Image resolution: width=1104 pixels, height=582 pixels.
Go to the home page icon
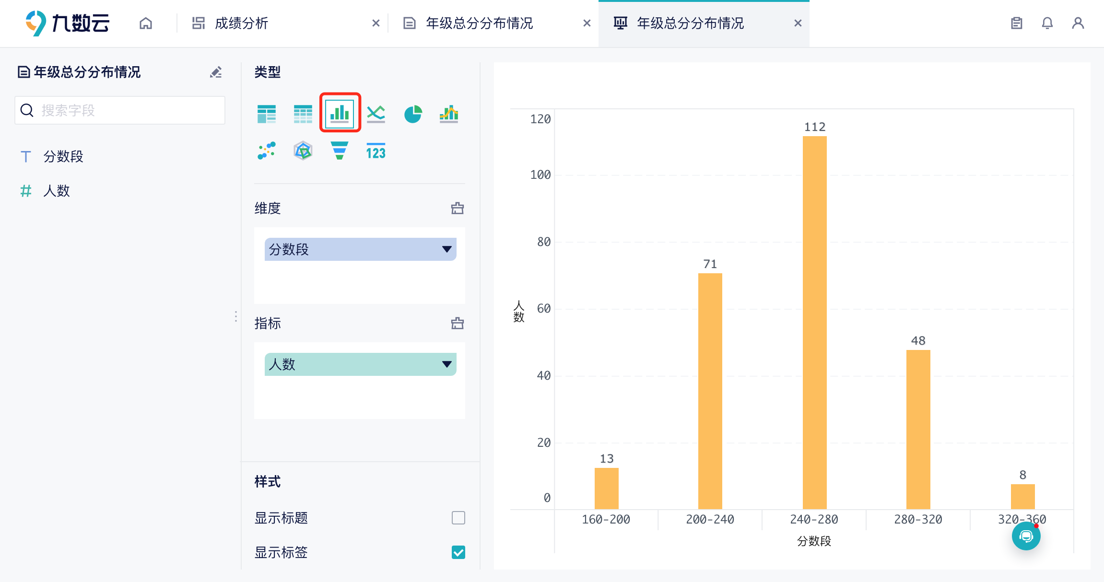pyautogui.click(x=146, y=23)
